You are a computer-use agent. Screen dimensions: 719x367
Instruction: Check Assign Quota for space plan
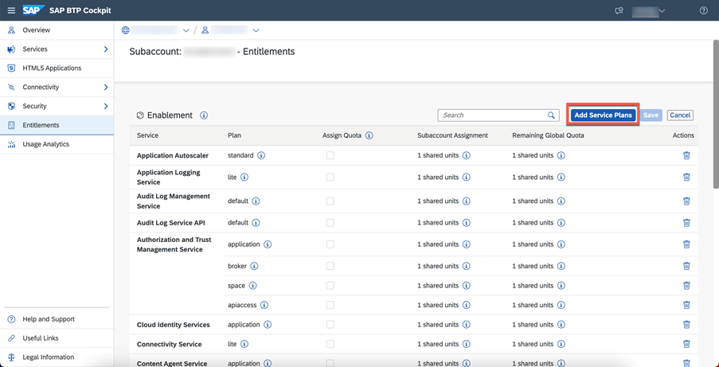coord(330,285)
